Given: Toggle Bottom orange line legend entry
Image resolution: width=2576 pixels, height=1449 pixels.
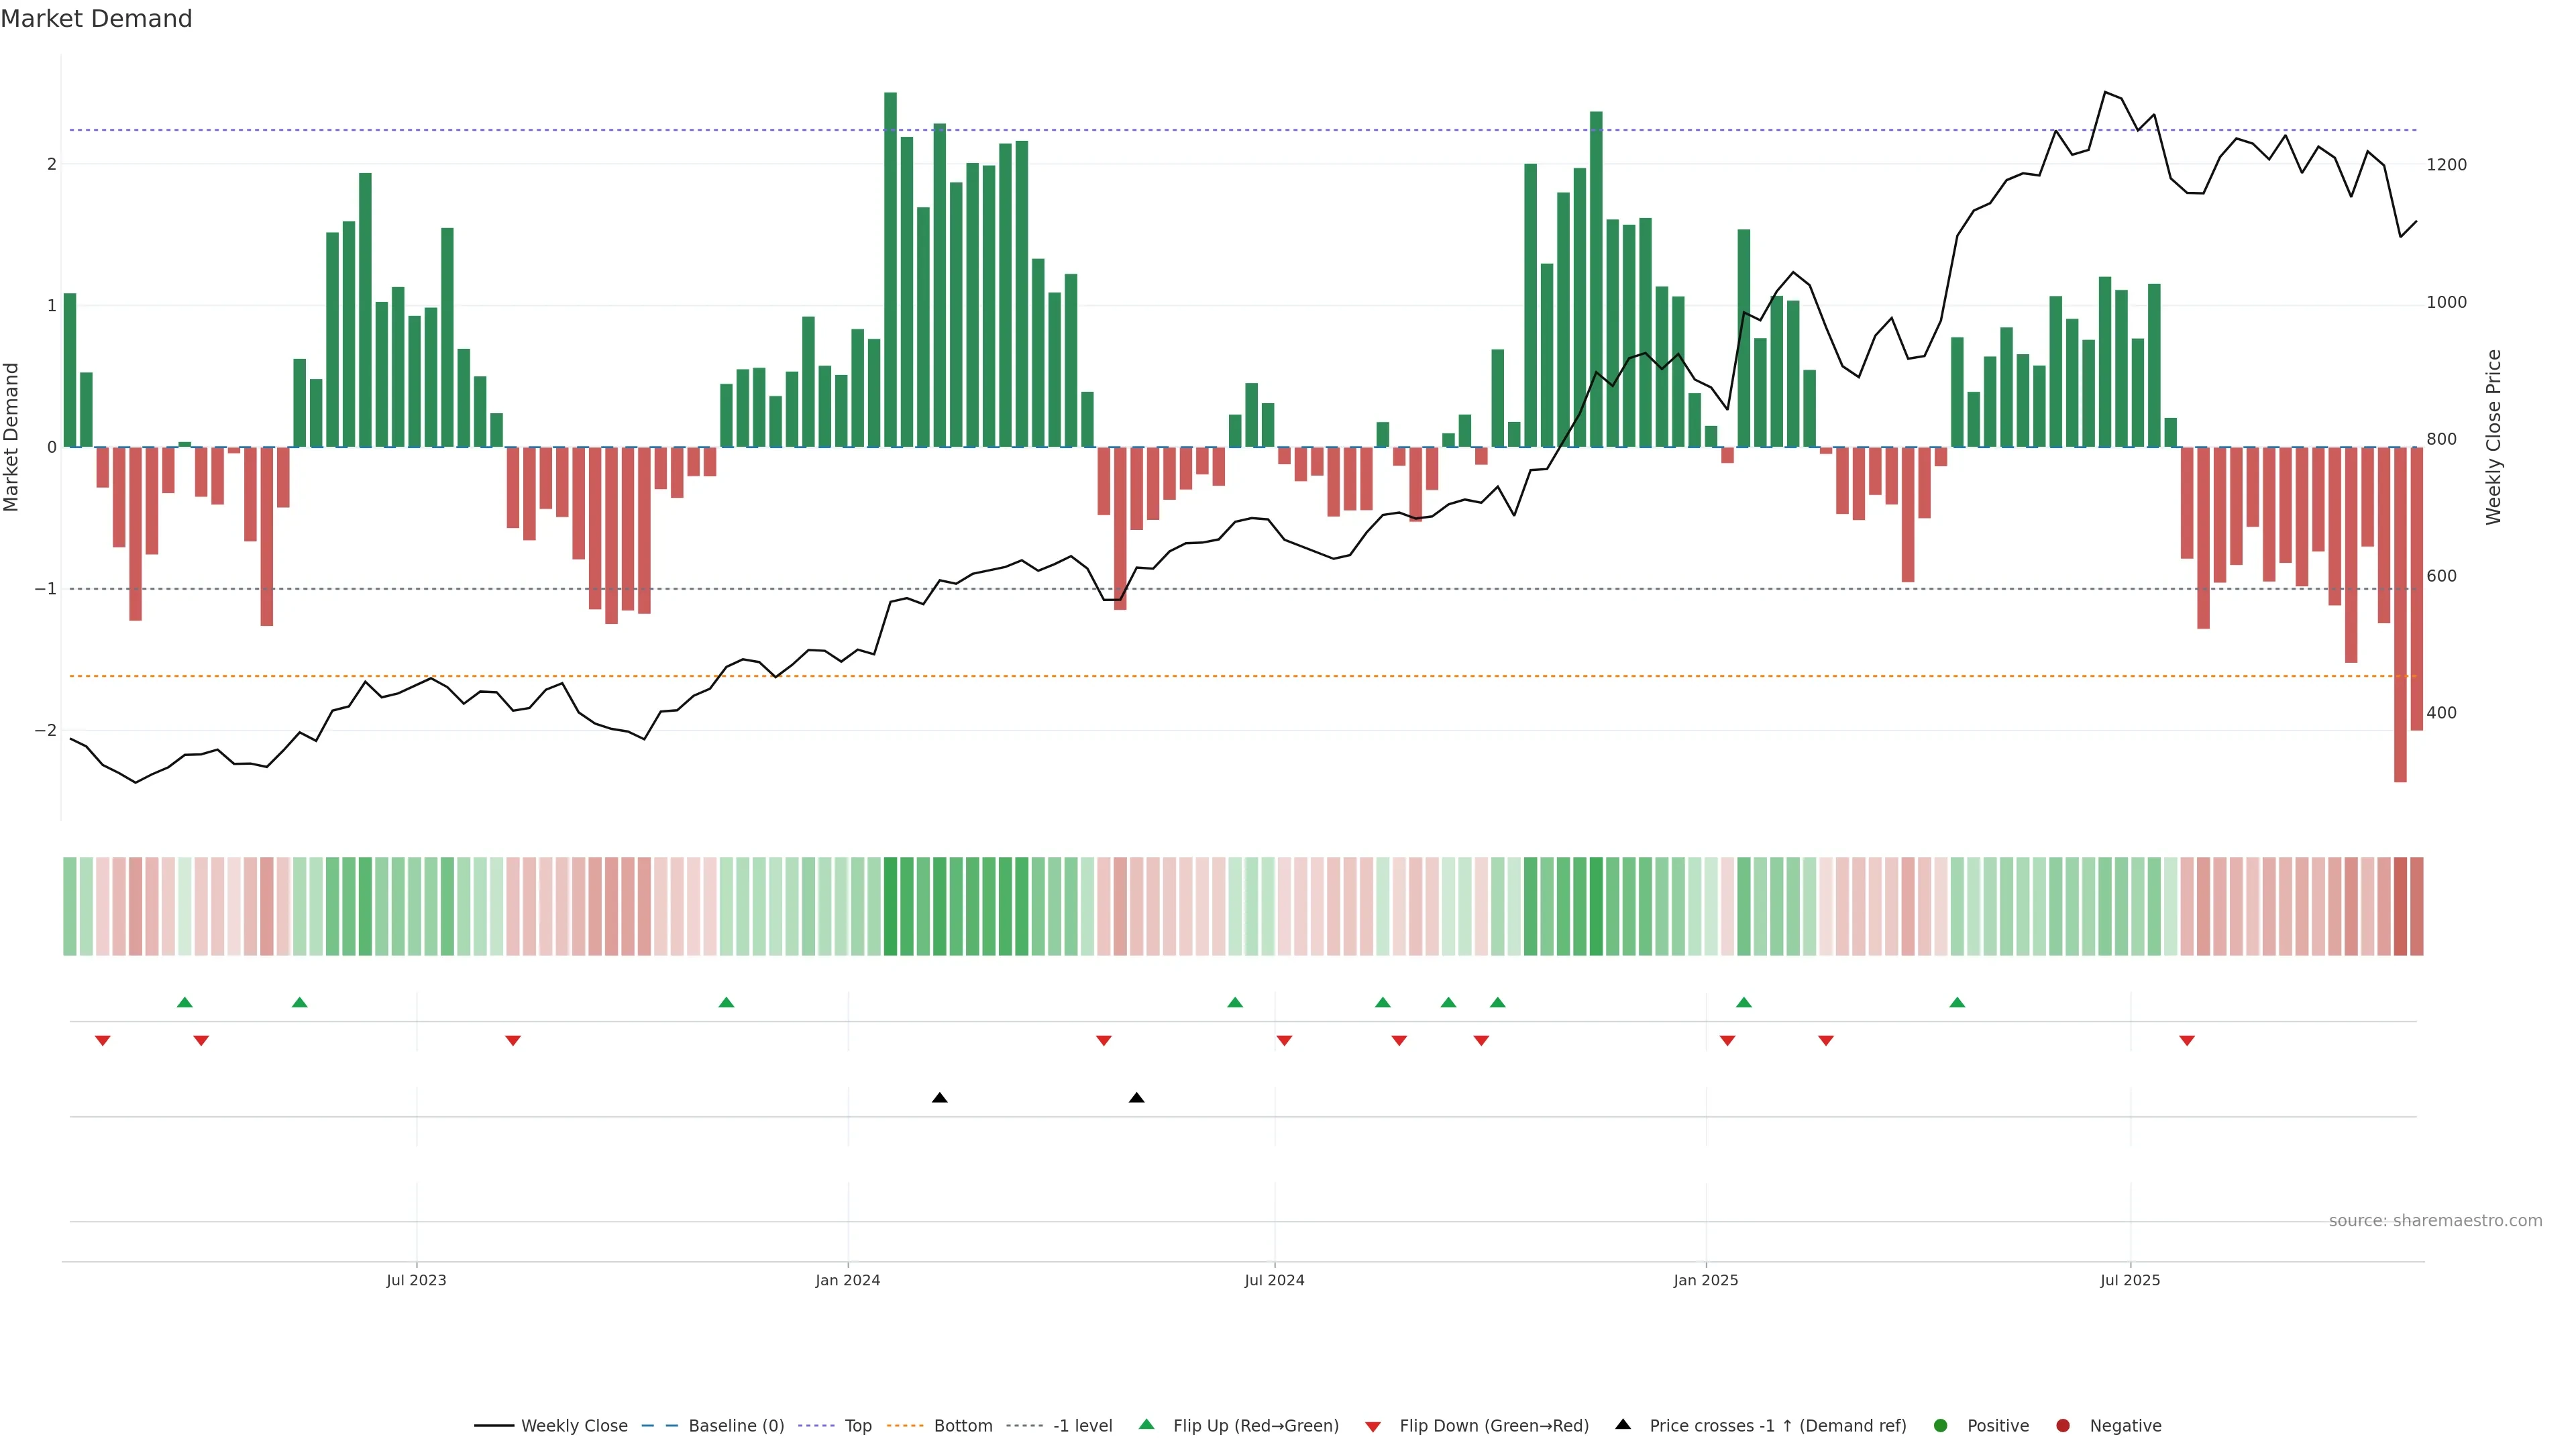Looking at the screenshot, I should (962, 1426).
